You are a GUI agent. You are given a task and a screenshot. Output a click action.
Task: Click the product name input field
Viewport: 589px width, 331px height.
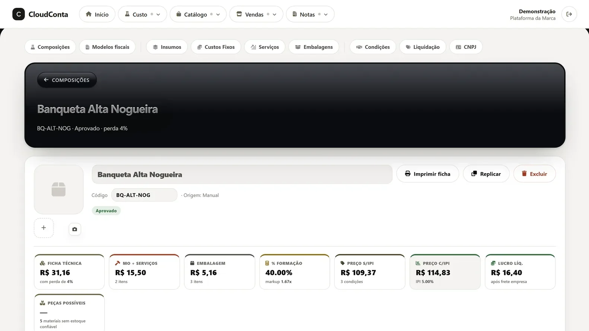click(x=242, y=174)
